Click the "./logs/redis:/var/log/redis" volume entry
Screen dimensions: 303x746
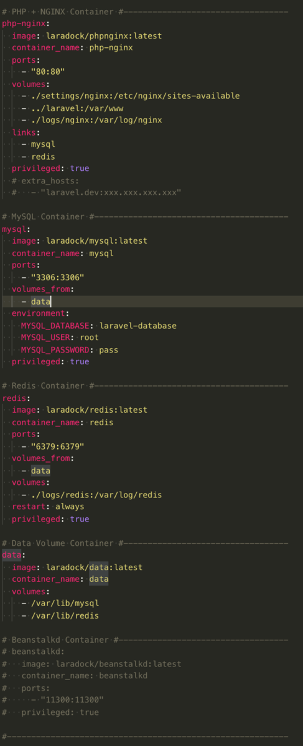[x=96, y=495]
